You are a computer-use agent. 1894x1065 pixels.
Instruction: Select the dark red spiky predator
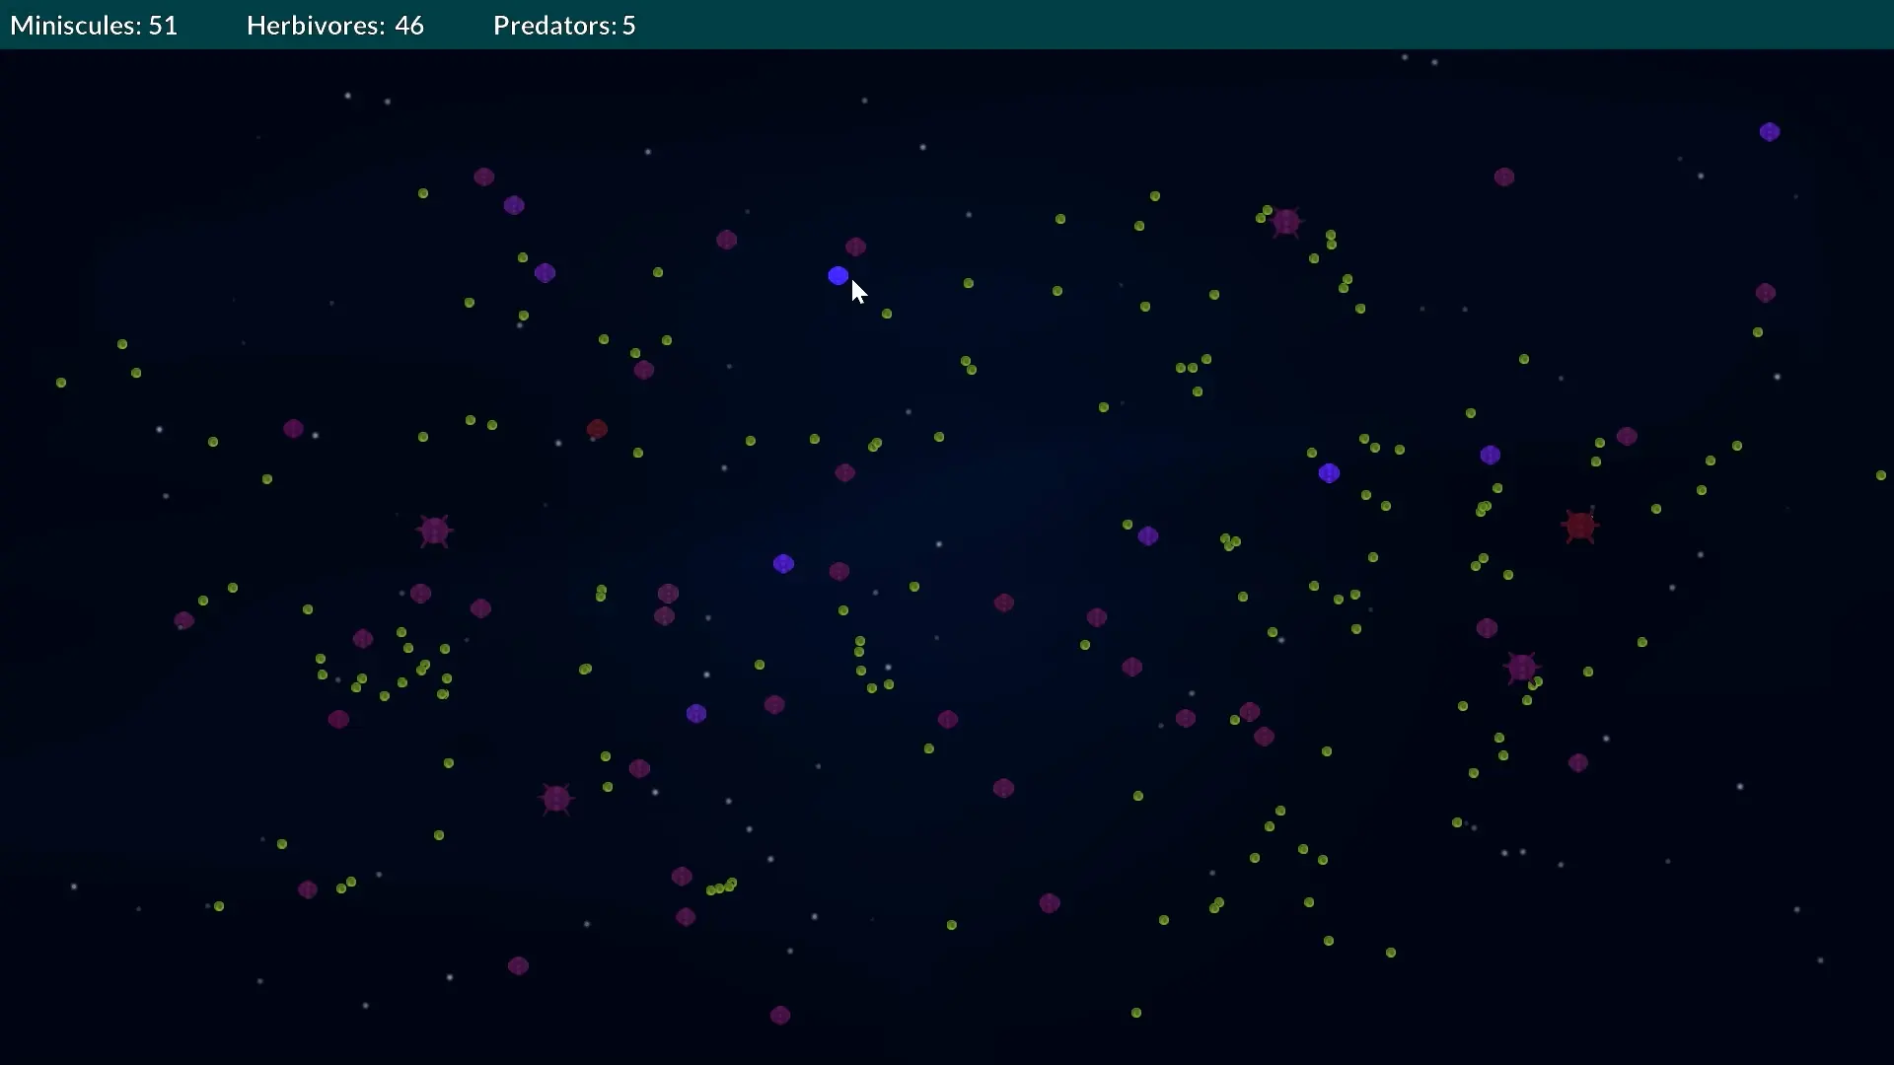pos(1579,527)
